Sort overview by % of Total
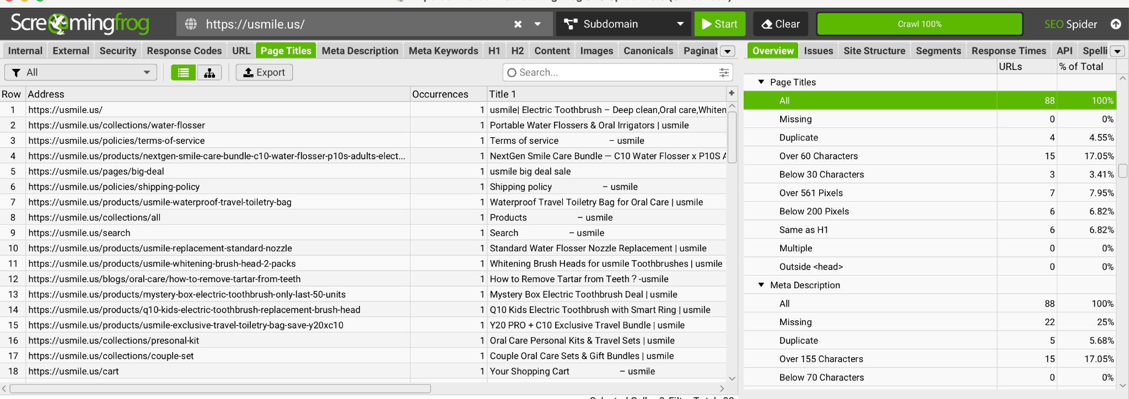Image resolution: width=1129 pixels, height=399 pixels. tap(1087, 67)
